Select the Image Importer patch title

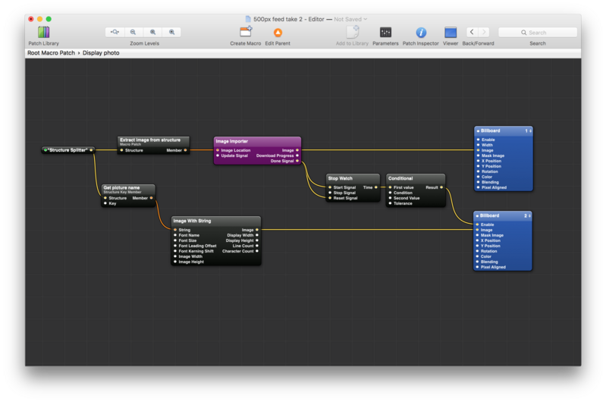232,142
